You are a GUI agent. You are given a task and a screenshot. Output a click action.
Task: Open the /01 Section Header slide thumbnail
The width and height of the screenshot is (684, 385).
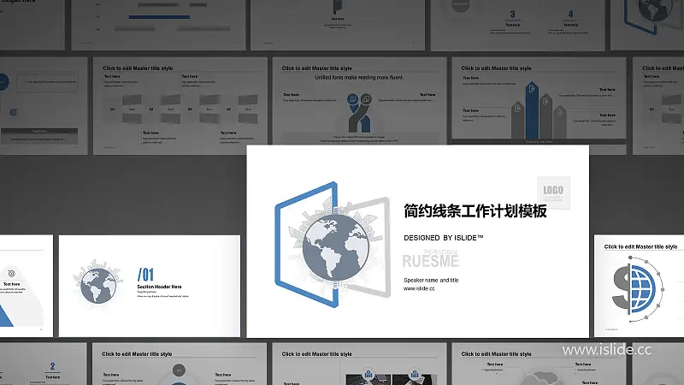tap(149, 286)
